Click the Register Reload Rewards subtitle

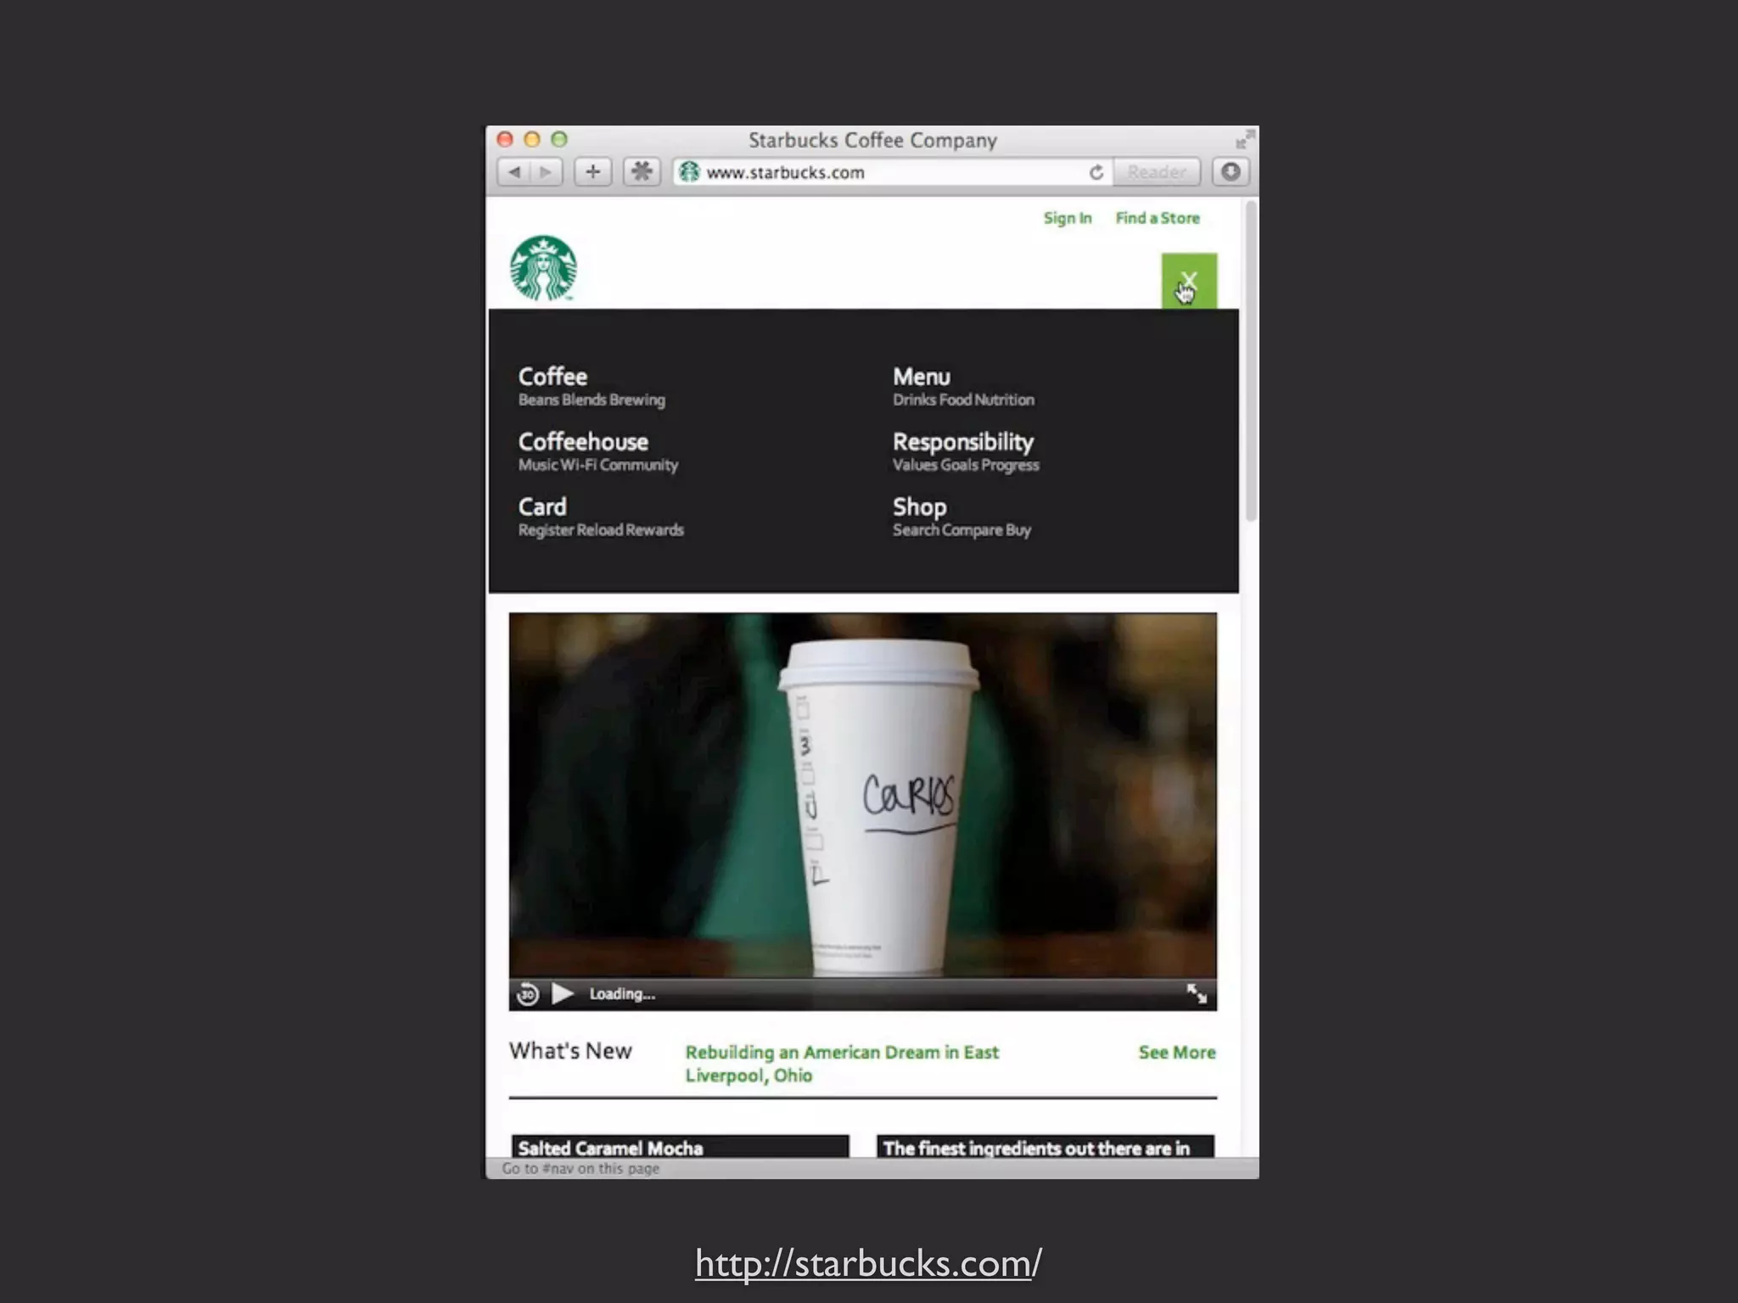coord(601,530)
